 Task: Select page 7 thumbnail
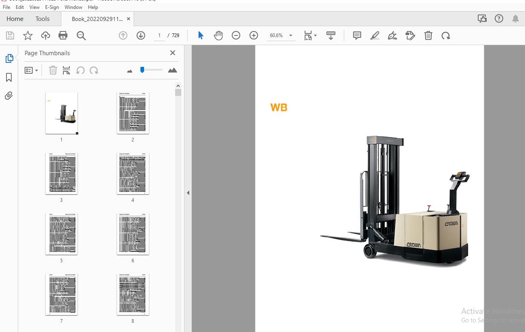(x=61, y=295)
